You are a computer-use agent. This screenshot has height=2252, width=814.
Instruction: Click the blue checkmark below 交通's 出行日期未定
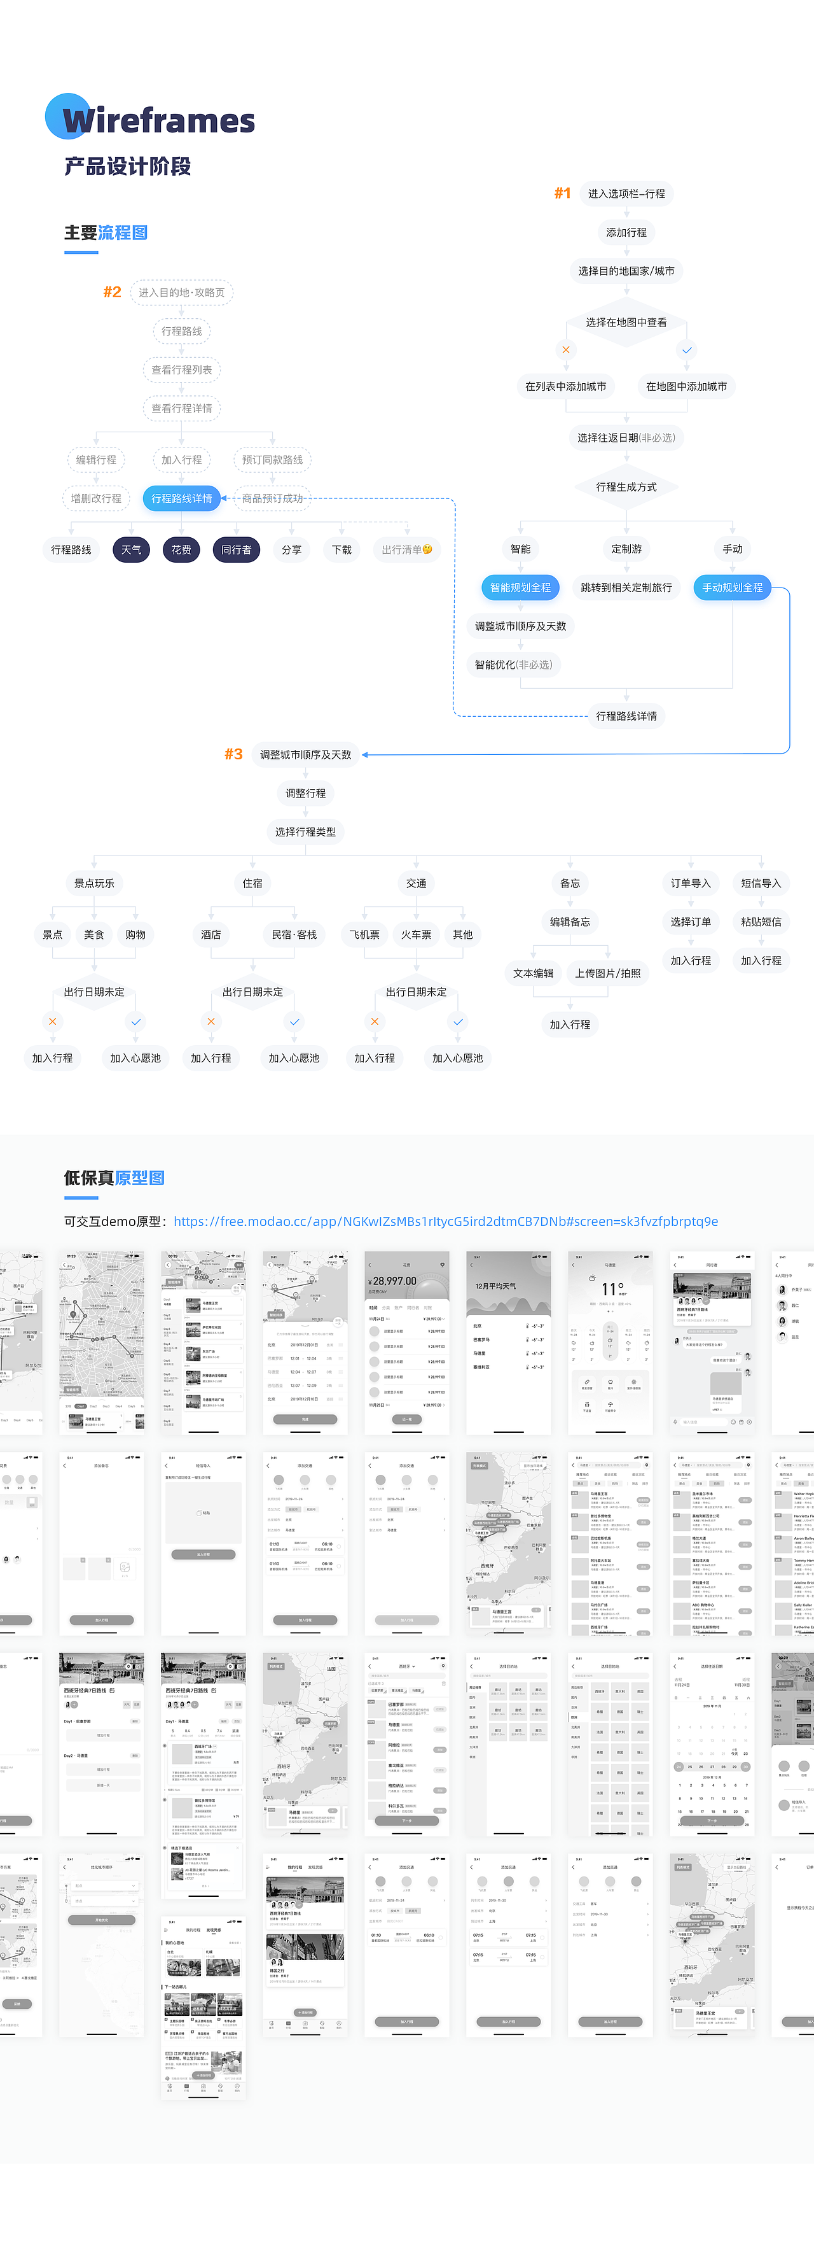coord(458,1021)
